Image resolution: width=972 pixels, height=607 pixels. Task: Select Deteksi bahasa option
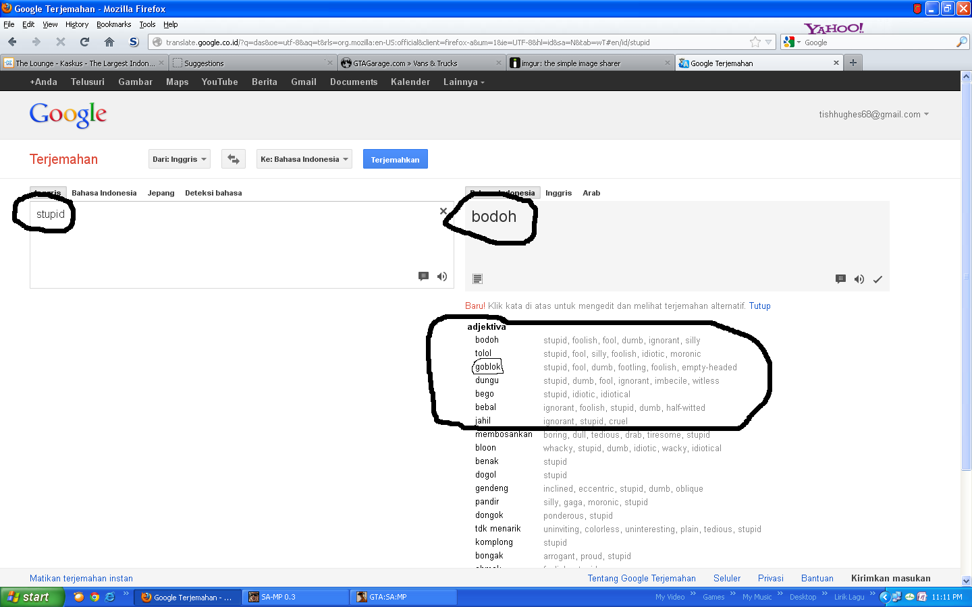(x=213, y=193)
